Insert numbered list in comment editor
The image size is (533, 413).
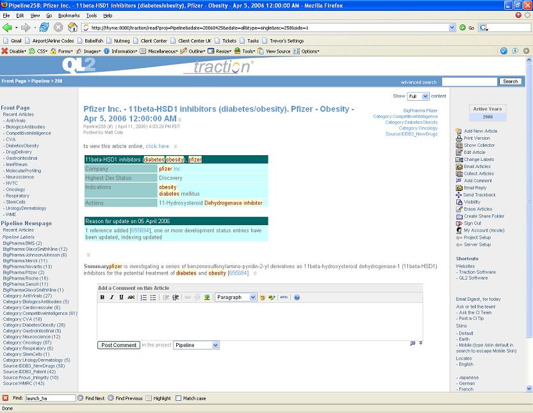143,298
